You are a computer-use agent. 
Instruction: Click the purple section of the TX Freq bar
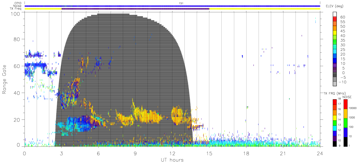[135, 9]
